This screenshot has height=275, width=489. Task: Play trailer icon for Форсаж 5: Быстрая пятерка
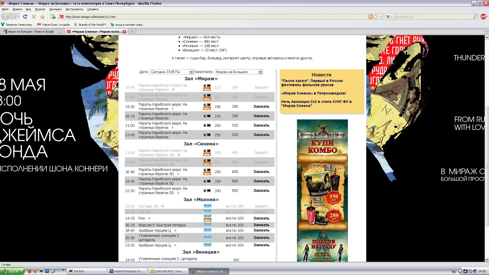tap(190, 225)
